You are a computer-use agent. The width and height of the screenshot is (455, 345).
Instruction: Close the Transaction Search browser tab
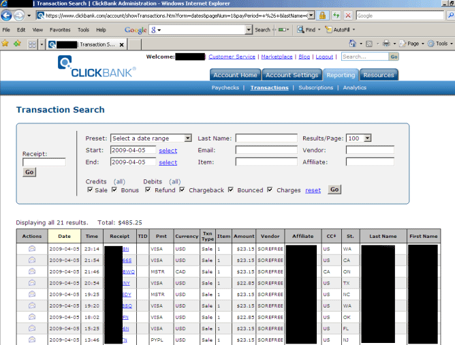pyautogui.click(x=122, y=45)
